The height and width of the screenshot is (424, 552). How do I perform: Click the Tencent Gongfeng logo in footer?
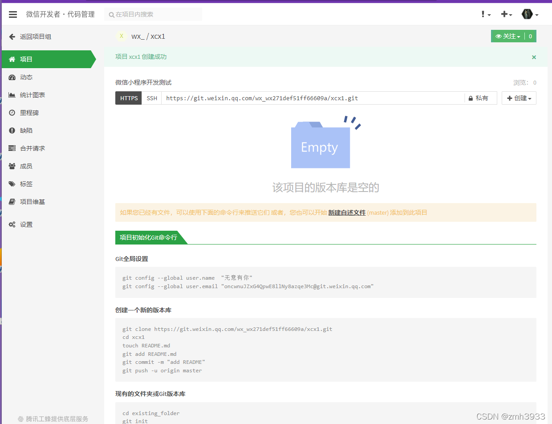pyautogui.click(x=20, y=419)
